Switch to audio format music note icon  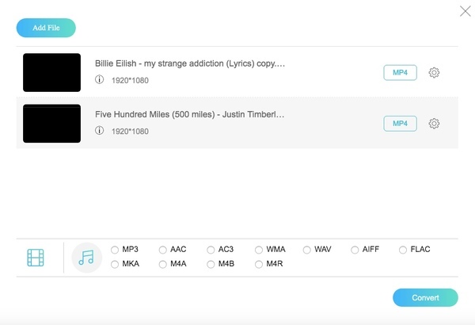tap(86, 257)
